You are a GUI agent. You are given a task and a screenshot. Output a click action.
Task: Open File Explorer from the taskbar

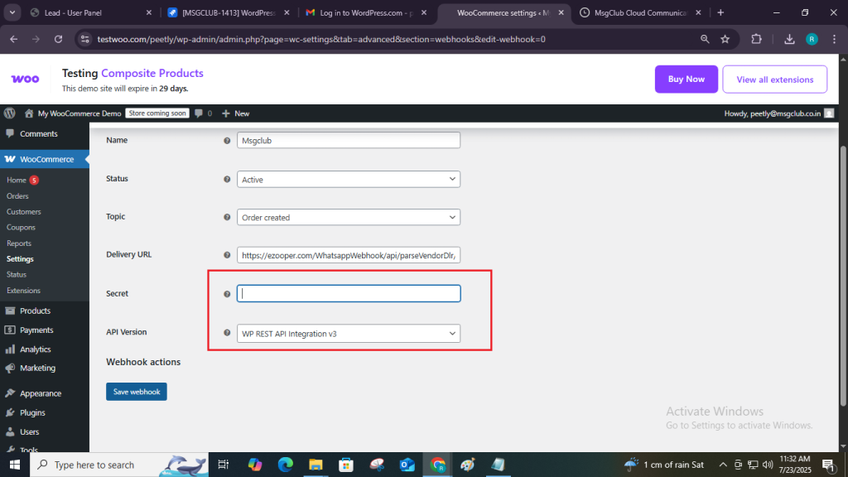pyautogui.click(x=316, y=465)
